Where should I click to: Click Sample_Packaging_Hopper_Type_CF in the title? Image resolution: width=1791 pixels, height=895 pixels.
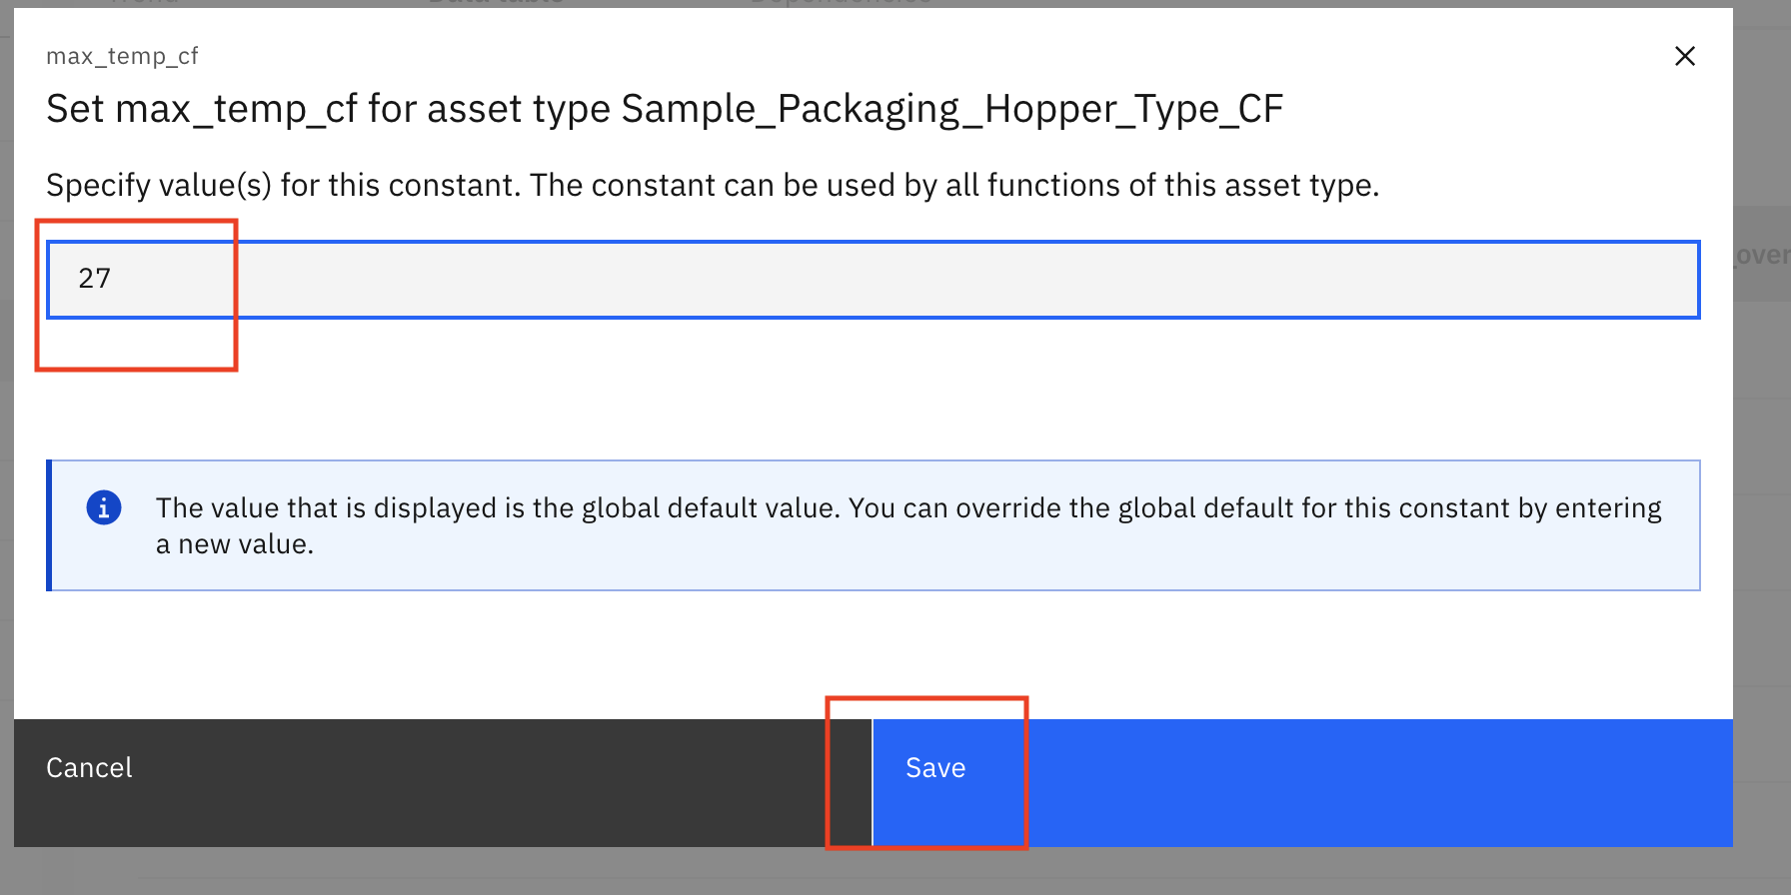click(952, 109)
